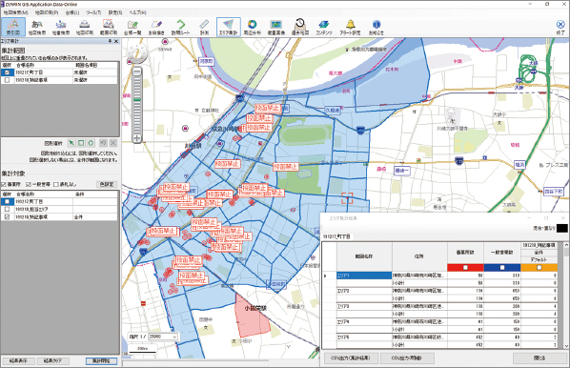Select the measurement (計測) ruler tool
This screenshot has width=570, height=368.
204,28
